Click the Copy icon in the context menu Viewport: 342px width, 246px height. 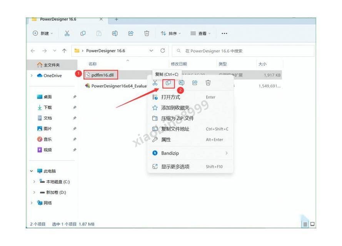168,83
